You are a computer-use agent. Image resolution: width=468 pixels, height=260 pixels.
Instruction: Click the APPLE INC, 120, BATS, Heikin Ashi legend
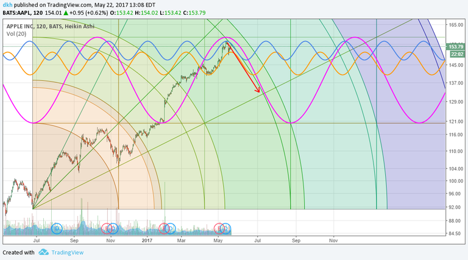[x=51, y=26]
